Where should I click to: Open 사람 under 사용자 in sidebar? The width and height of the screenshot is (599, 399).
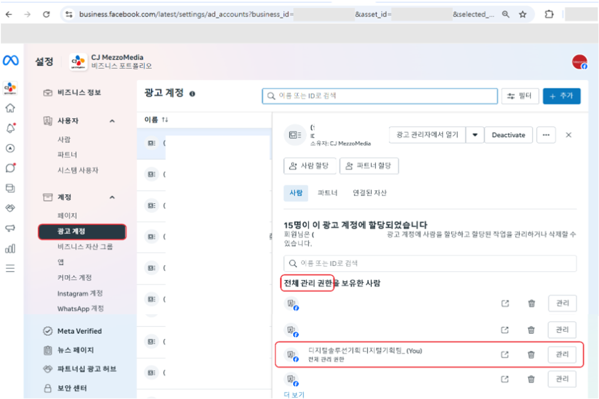[64, 140]
